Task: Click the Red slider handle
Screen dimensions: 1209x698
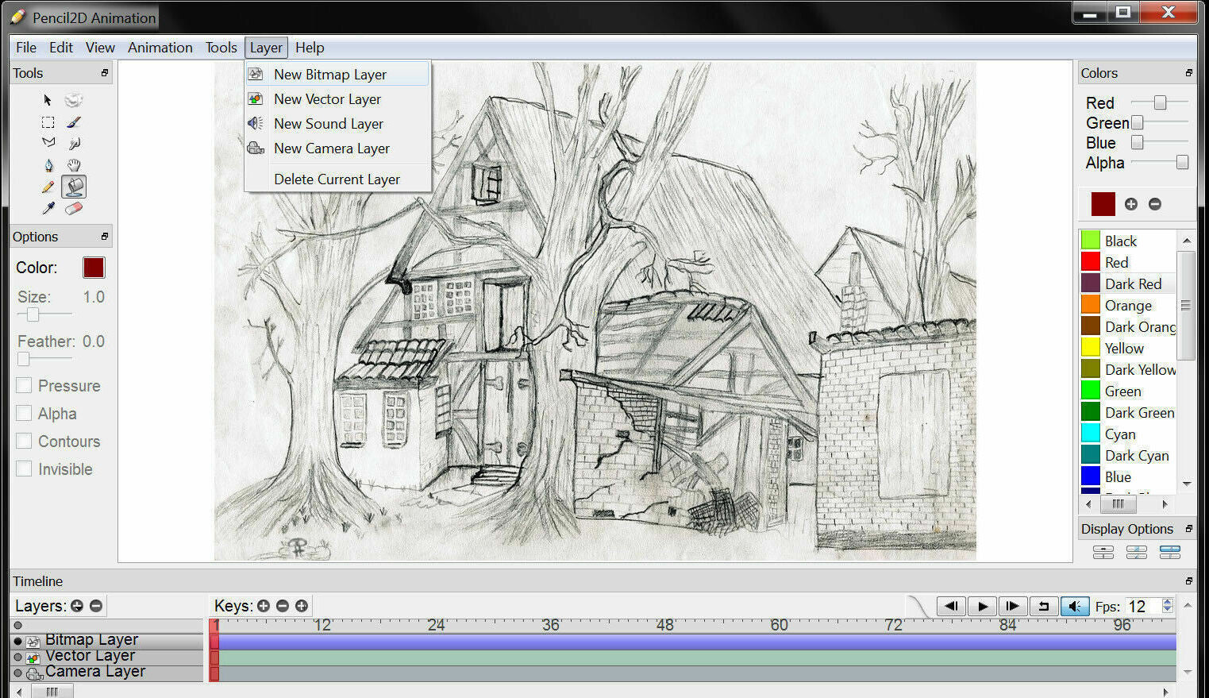Action: 1160,102
